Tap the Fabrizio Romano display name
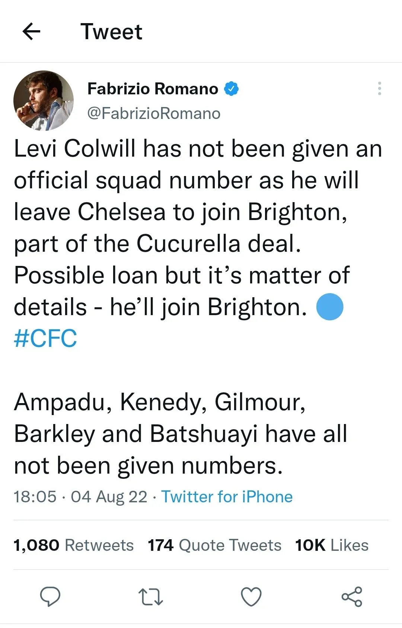402x628 pixels. 153,89
